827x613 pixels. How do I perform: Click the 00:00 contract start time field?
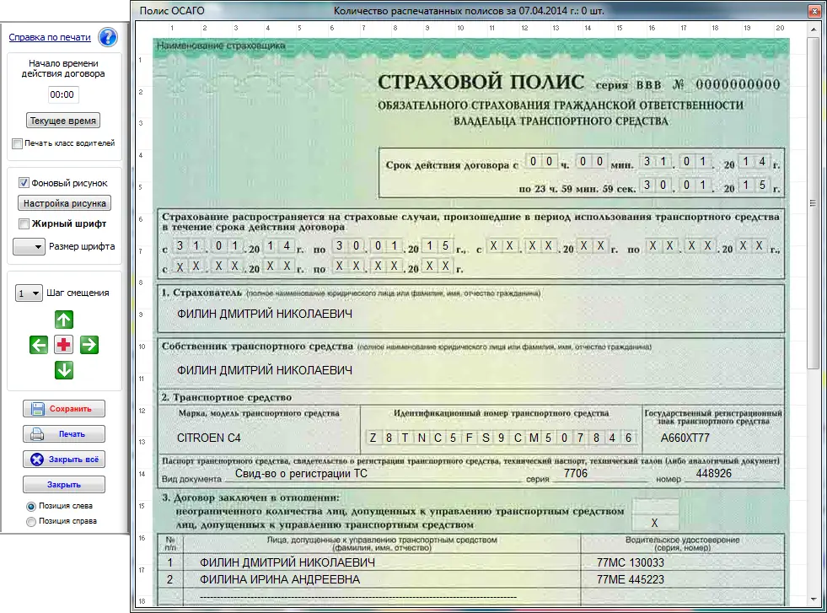(x=62, y=95)
